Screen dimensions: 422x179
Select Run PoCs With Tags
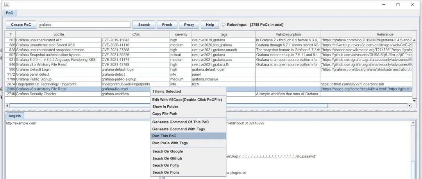click(x=188, y=143)
